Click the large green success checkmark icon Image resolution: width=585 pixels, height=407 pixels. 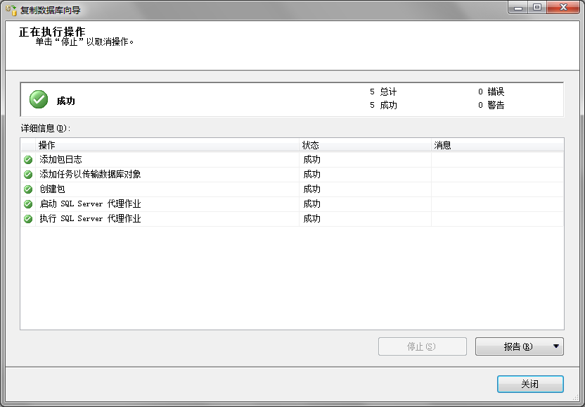click(x=39, y=100)
